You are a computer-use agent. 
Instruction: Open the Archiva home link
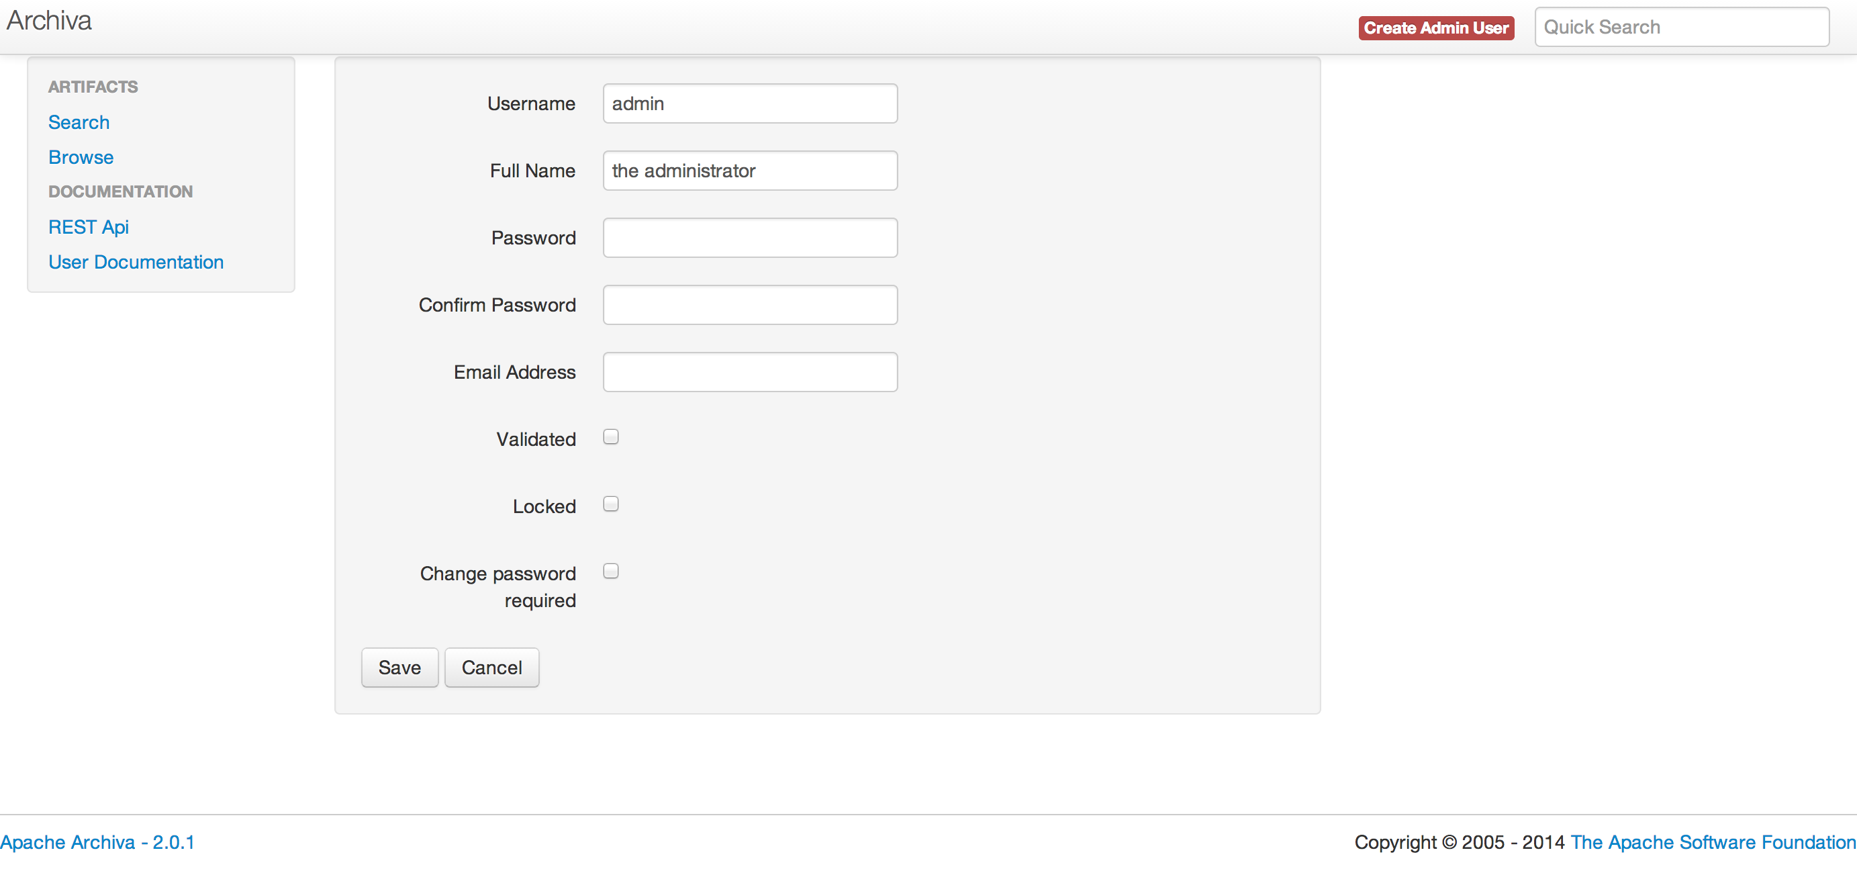click(x=49, y=21)
